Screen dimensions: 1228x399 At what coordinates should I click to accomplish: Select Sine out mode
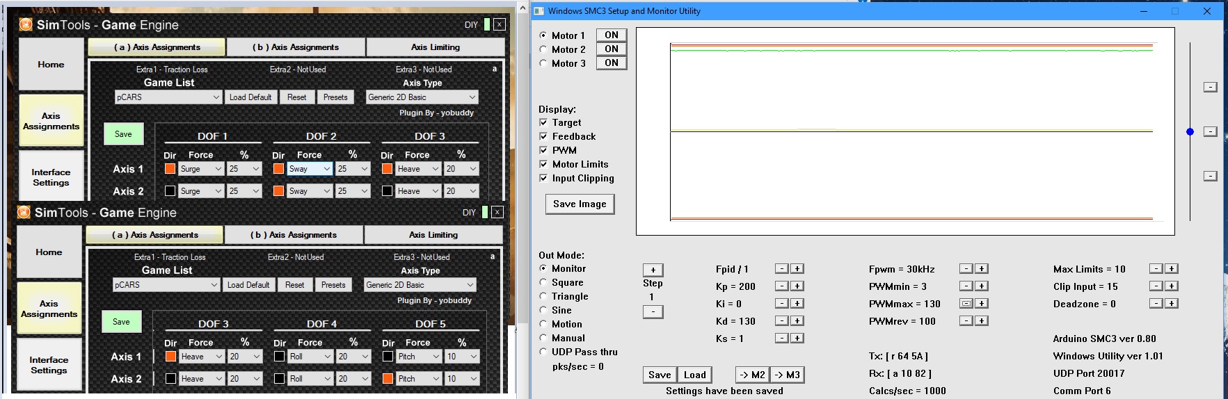coord(543,310)
